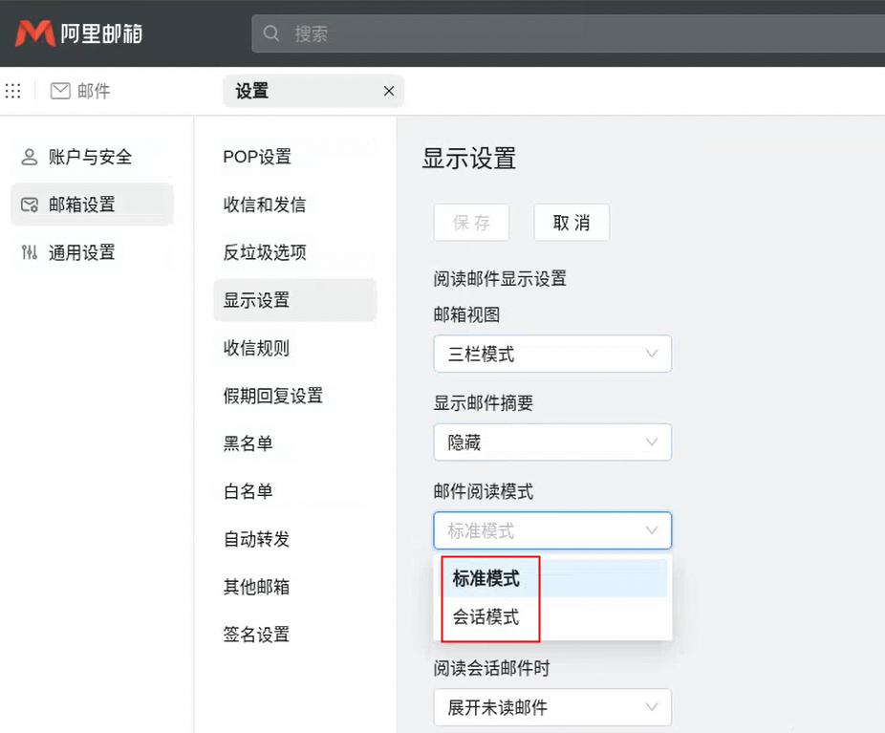The image size is (885, 733).
Task: Expand the 阅读会话邮件时 dropdown
Action: tap(552, 708)
